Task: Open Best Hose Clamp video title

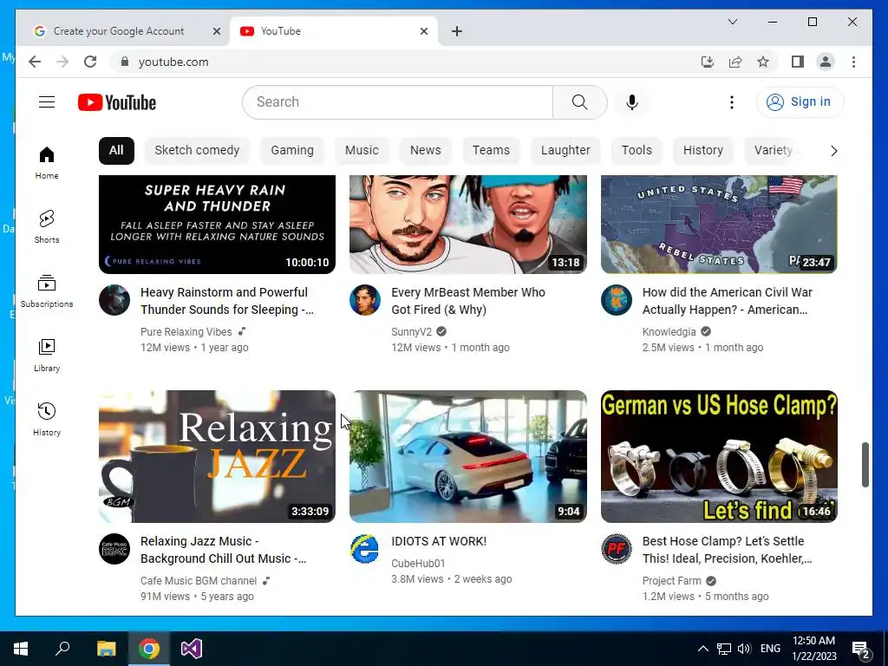Action: pyautogui.click(x=728, y=549)
